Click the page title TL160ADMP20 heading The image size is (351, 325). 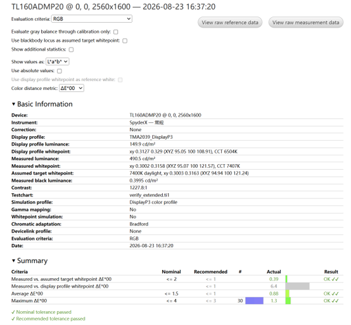tap(113, 7)
